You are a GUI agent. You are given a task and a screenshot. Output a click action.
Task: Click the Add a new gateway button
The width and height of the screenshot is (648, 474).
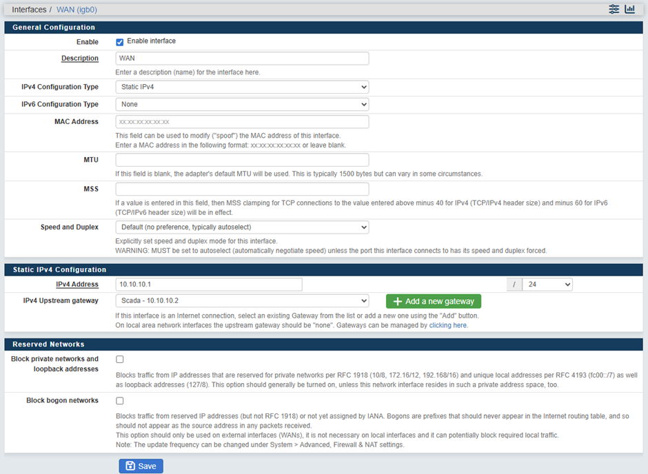pyautogui.click(x=434, y=301)
